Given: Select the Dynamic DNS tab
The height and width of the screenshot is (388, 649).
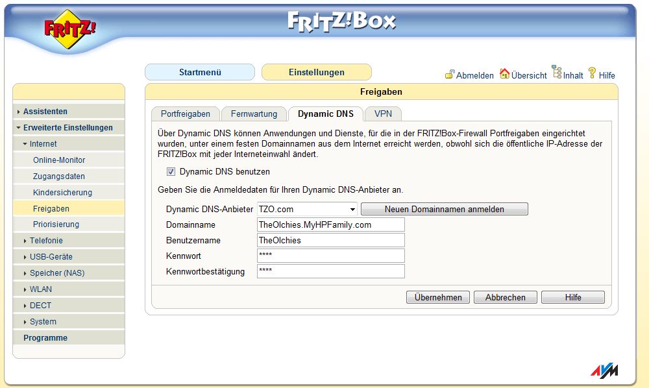Looking at the screenshot, I should pos(326,114).
